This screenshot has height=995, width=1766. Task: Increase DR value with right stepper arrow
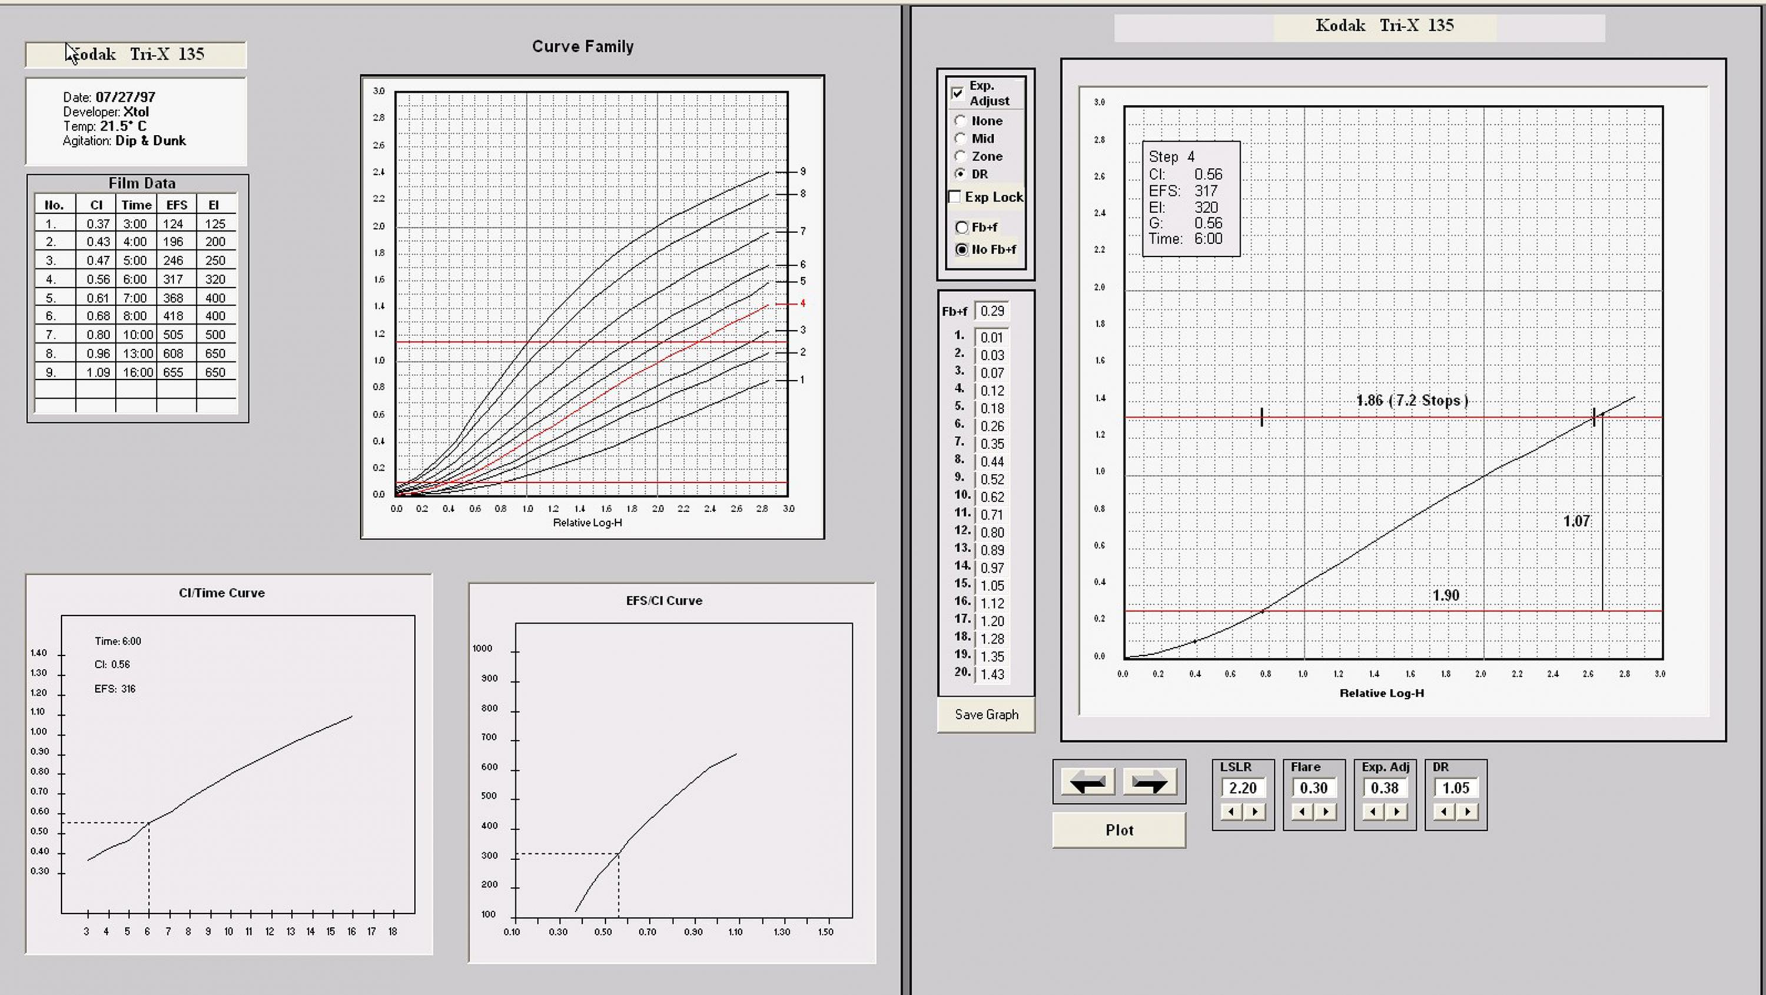tap(1468, 812)
